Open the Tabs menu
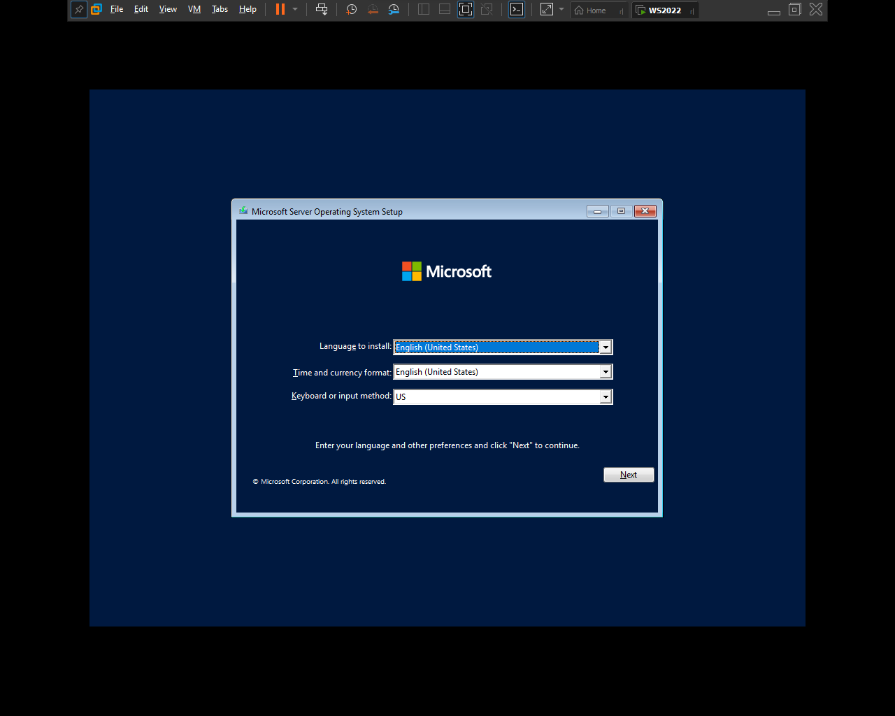 [x=220, y=10]
